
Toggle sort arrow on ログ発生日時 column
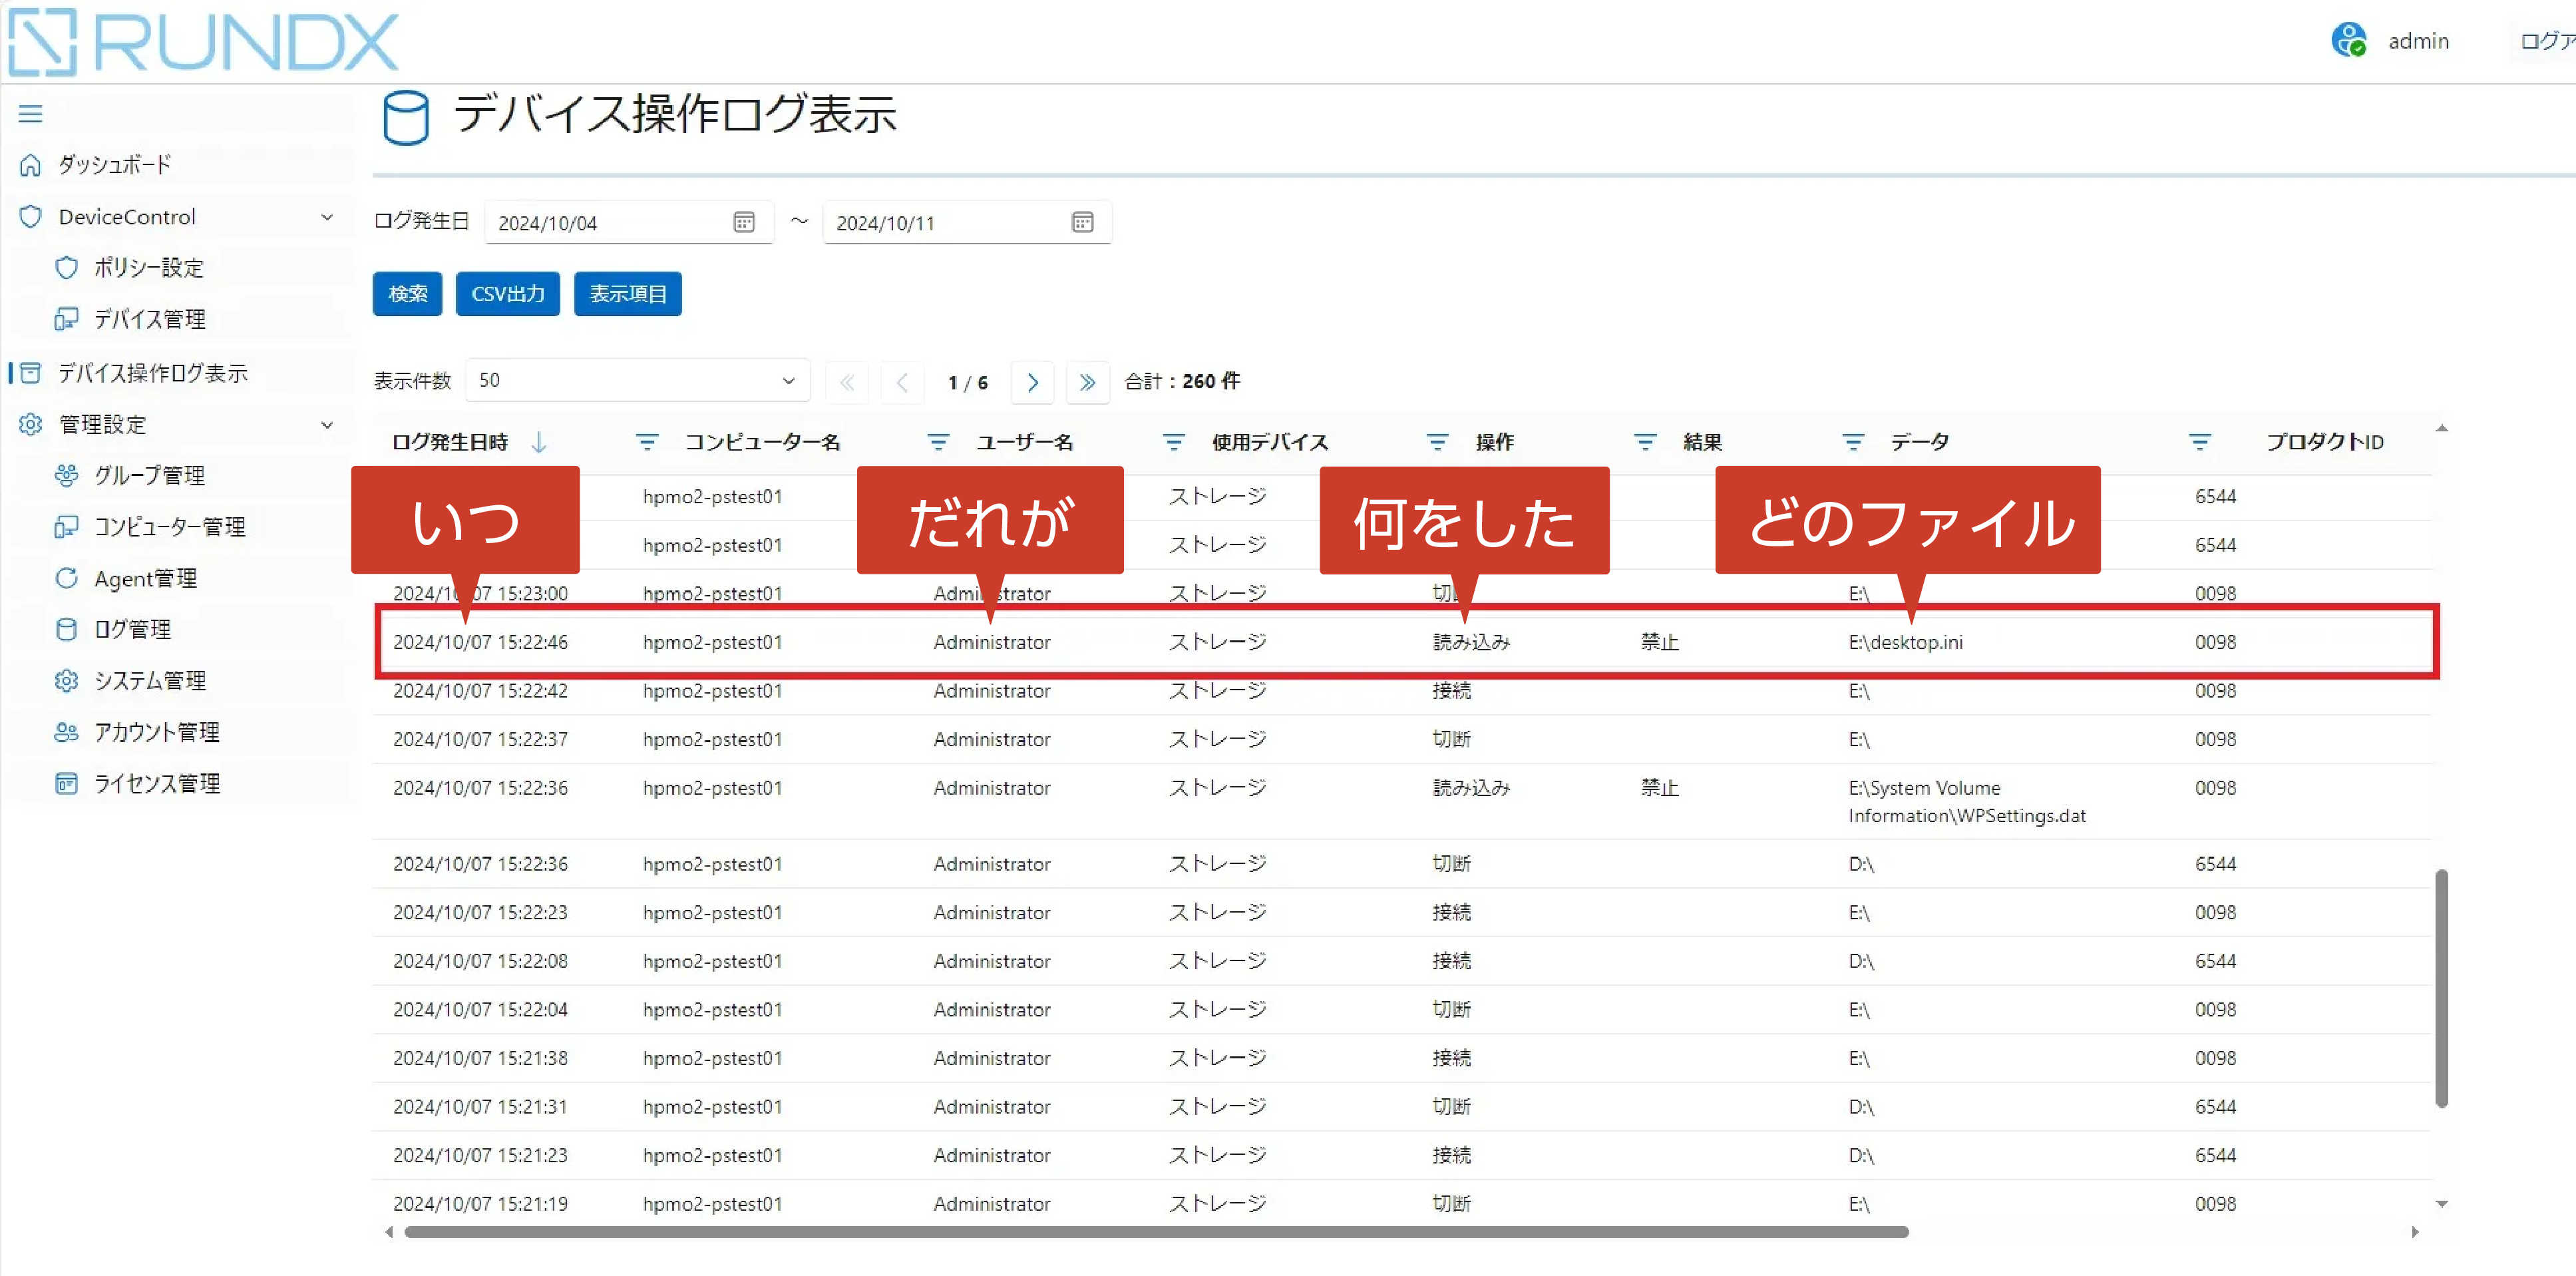coord(539,442)
